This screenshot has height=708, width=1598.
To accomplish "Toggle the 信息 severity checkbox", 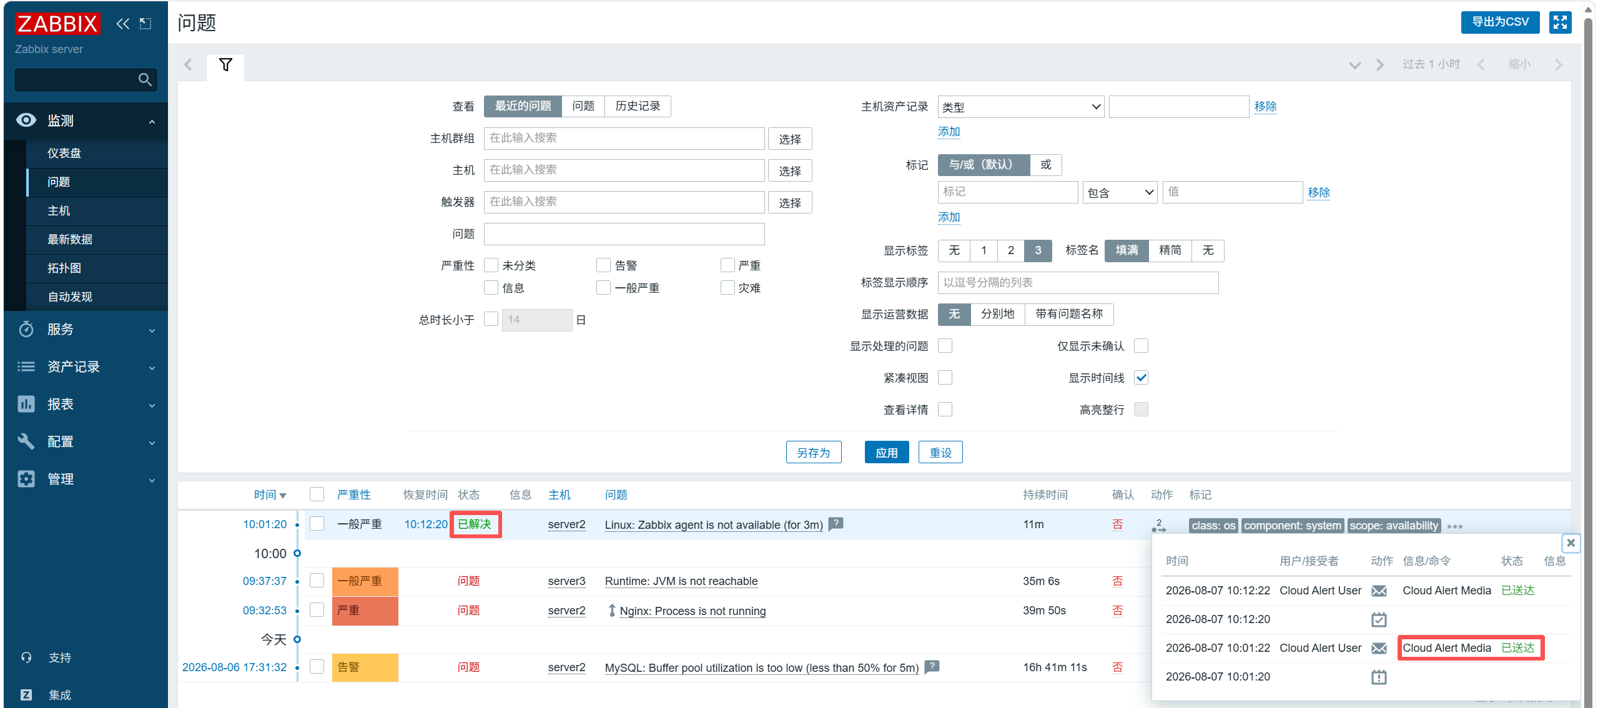I will coord(491,288).
